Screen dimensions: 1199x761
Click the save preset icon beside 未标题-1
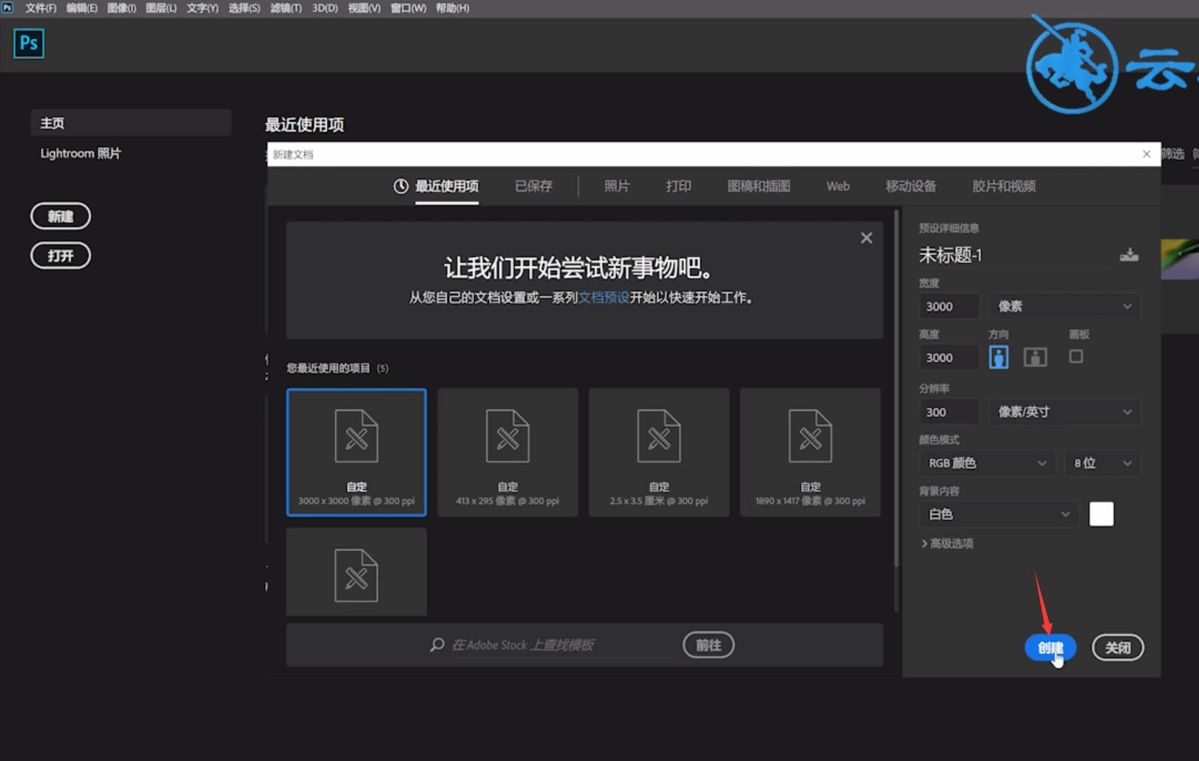(x=1129, y=255)
